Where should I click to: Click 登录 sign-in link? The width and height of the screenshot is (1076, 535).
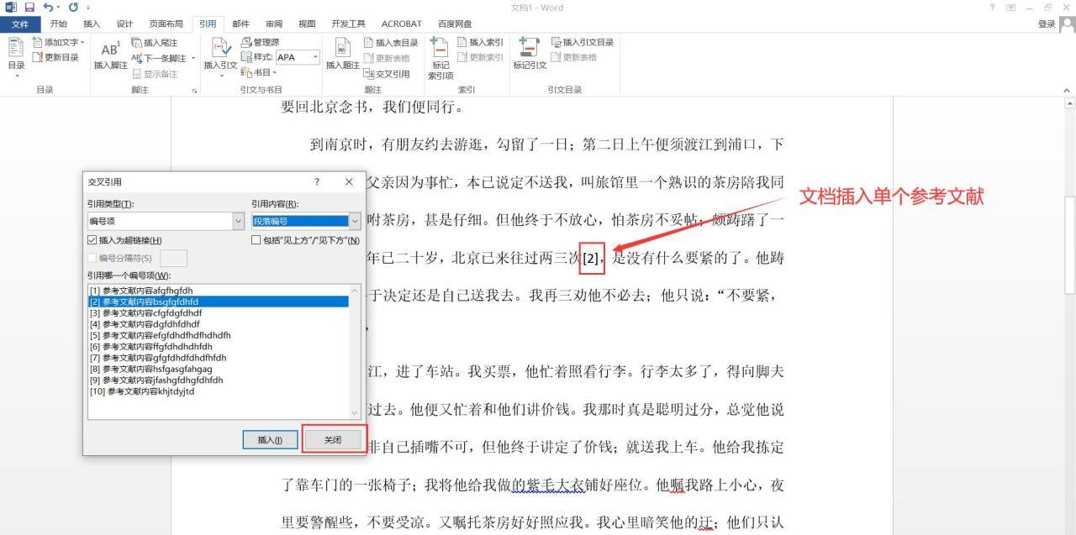1047,24
